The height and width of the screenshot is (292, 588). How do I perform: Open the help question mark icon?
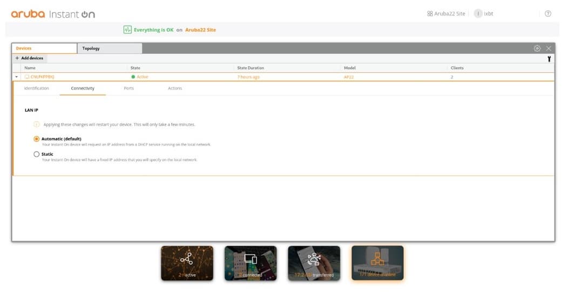tap(548, 14)
